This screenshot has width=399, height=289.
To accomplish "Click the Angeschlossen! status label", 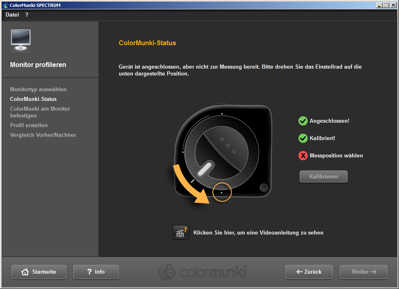I will 329,121.
